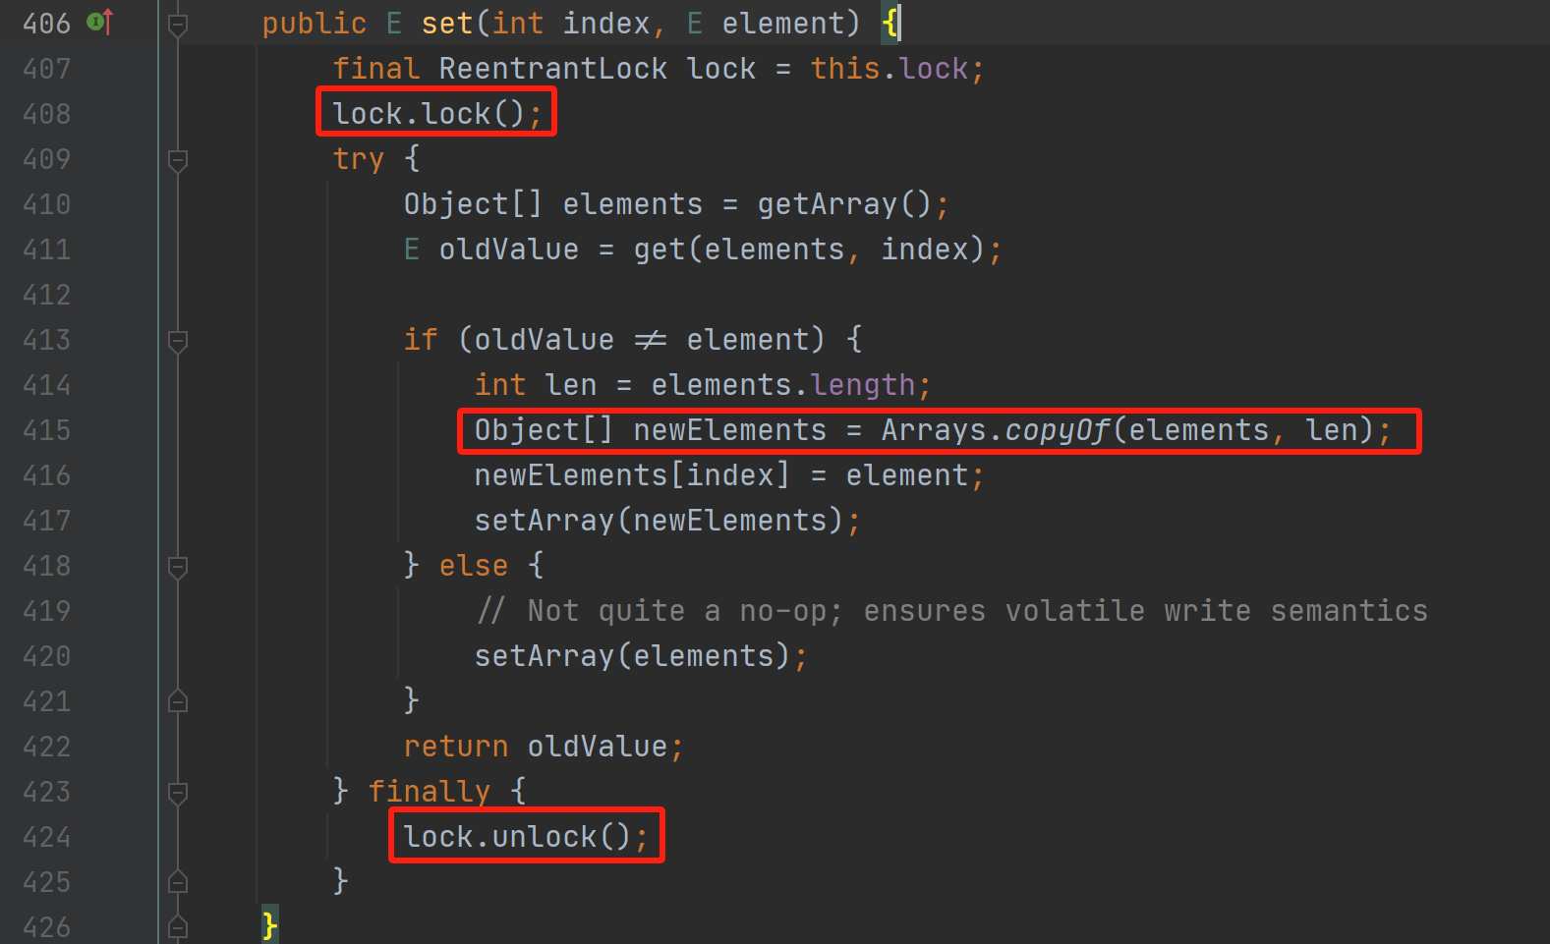The height and width of the screenshot is (944, 1550).
Task: Click line number 410 in the gutter
Action: [x=47, y=204]
